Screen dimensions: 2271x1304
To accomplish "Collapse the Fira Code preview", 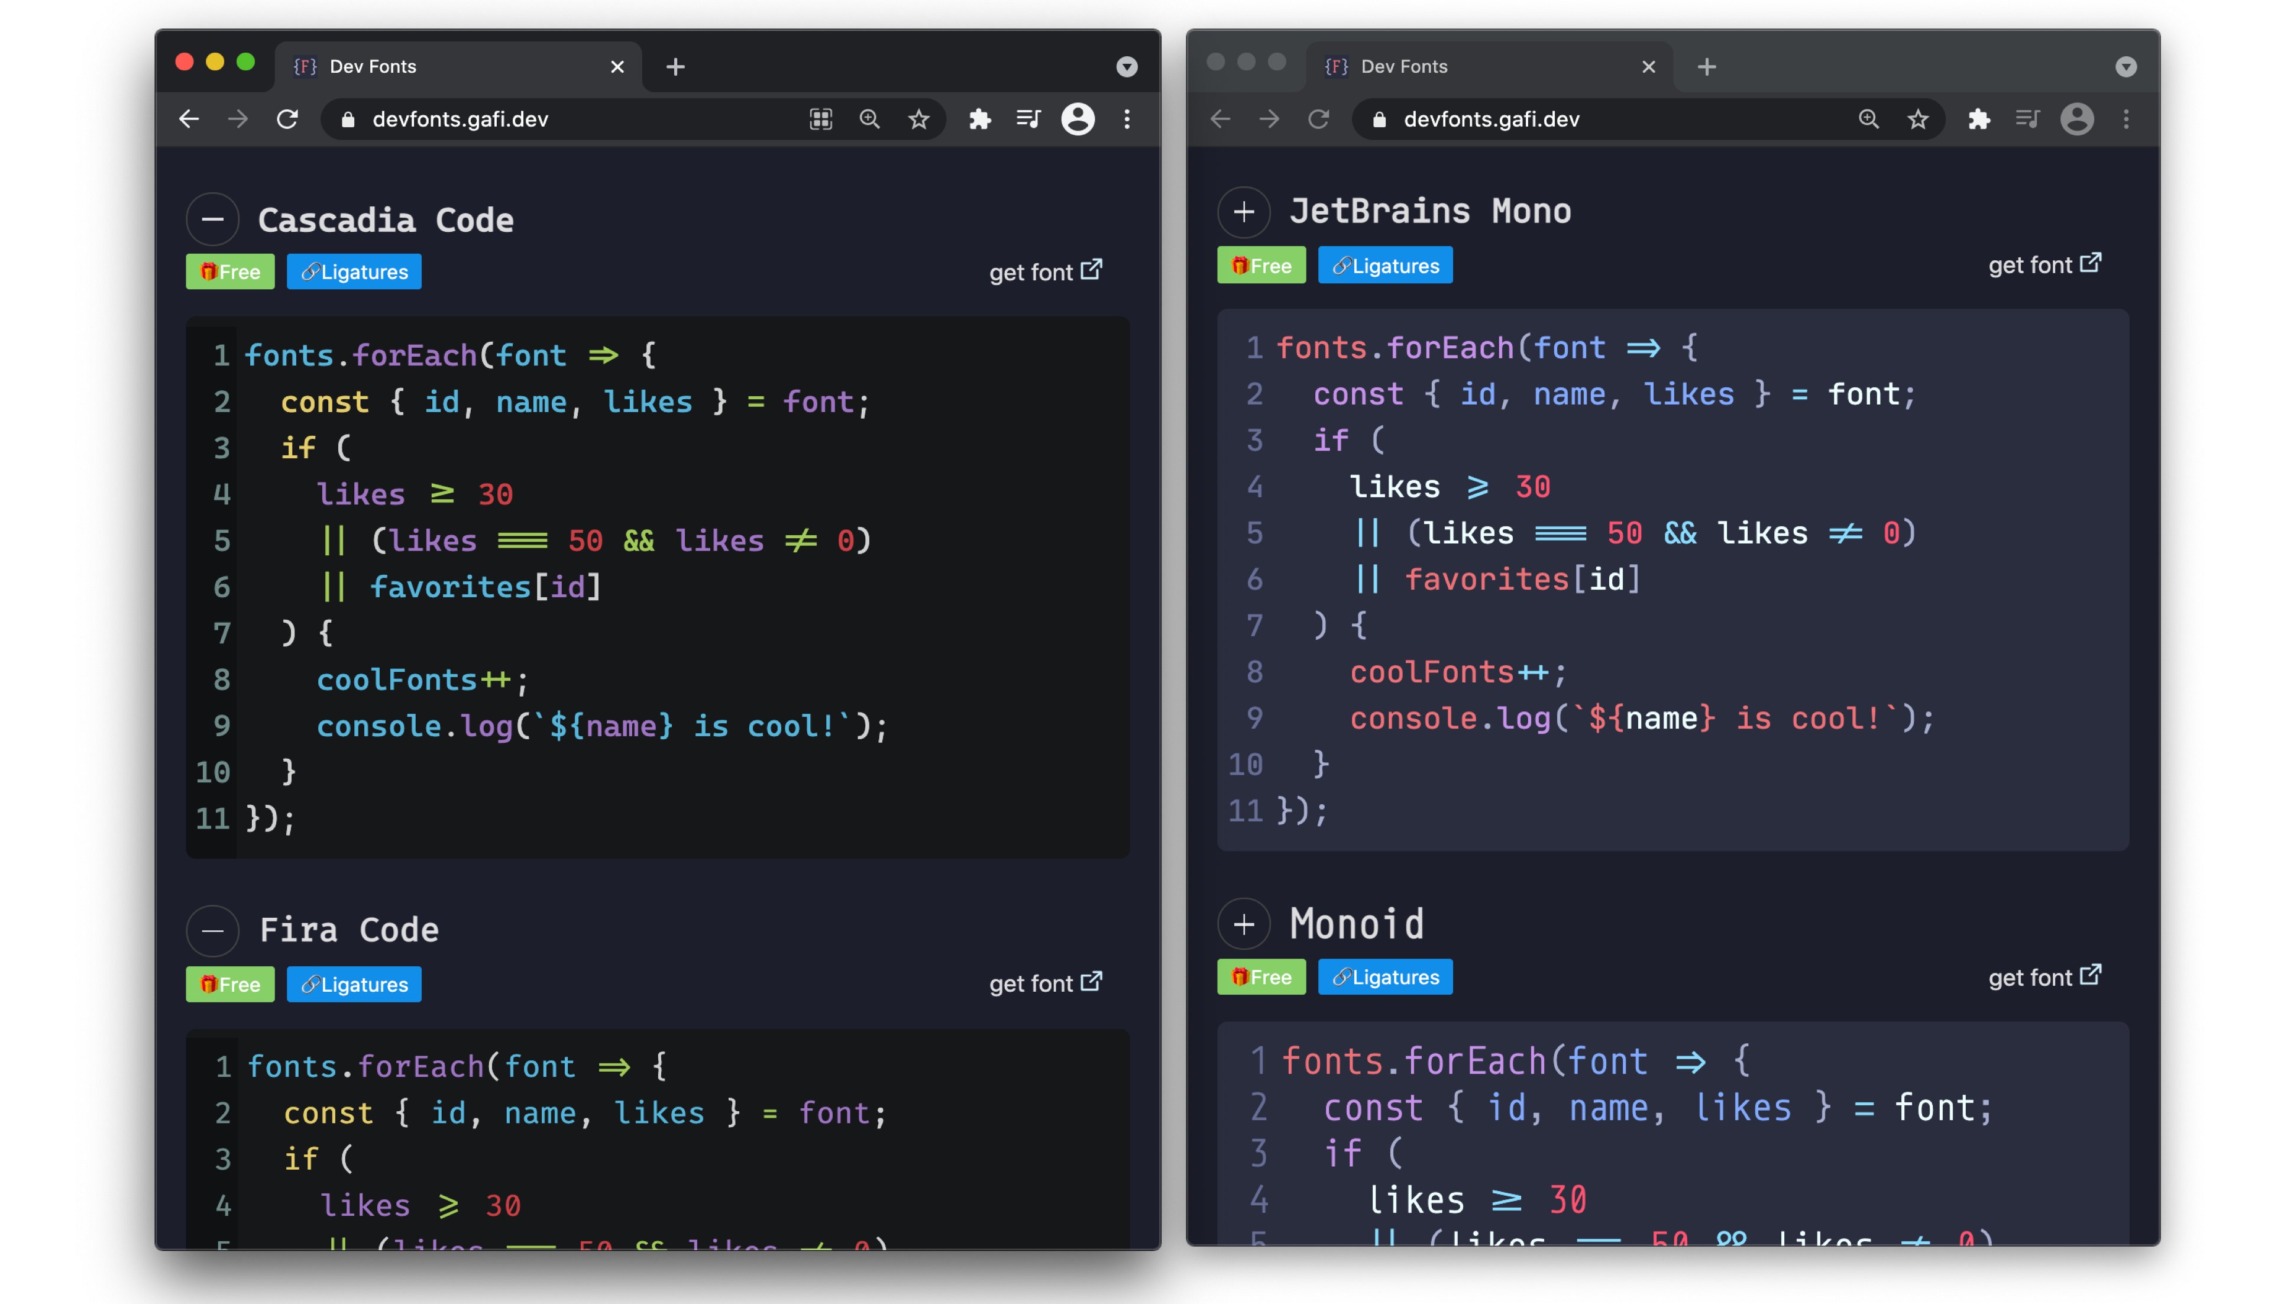I will (212, 931).
